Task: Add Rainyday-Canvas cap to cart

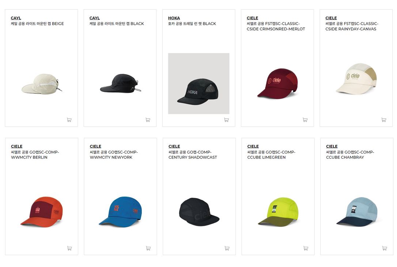Action: coord(384,120)
